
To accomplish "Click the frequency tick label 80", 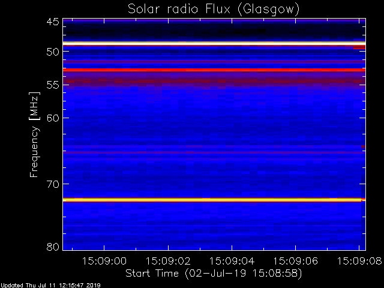I will tap(53, 247).
